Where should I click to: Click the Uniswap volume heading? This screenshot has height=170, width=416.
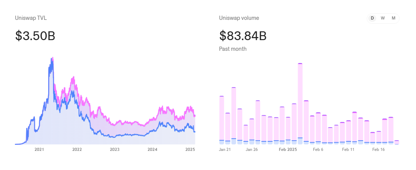(239, 18)
